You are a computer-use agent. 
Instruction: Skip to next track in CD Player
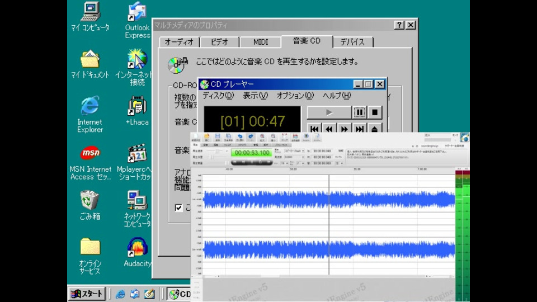click(359, 129)
